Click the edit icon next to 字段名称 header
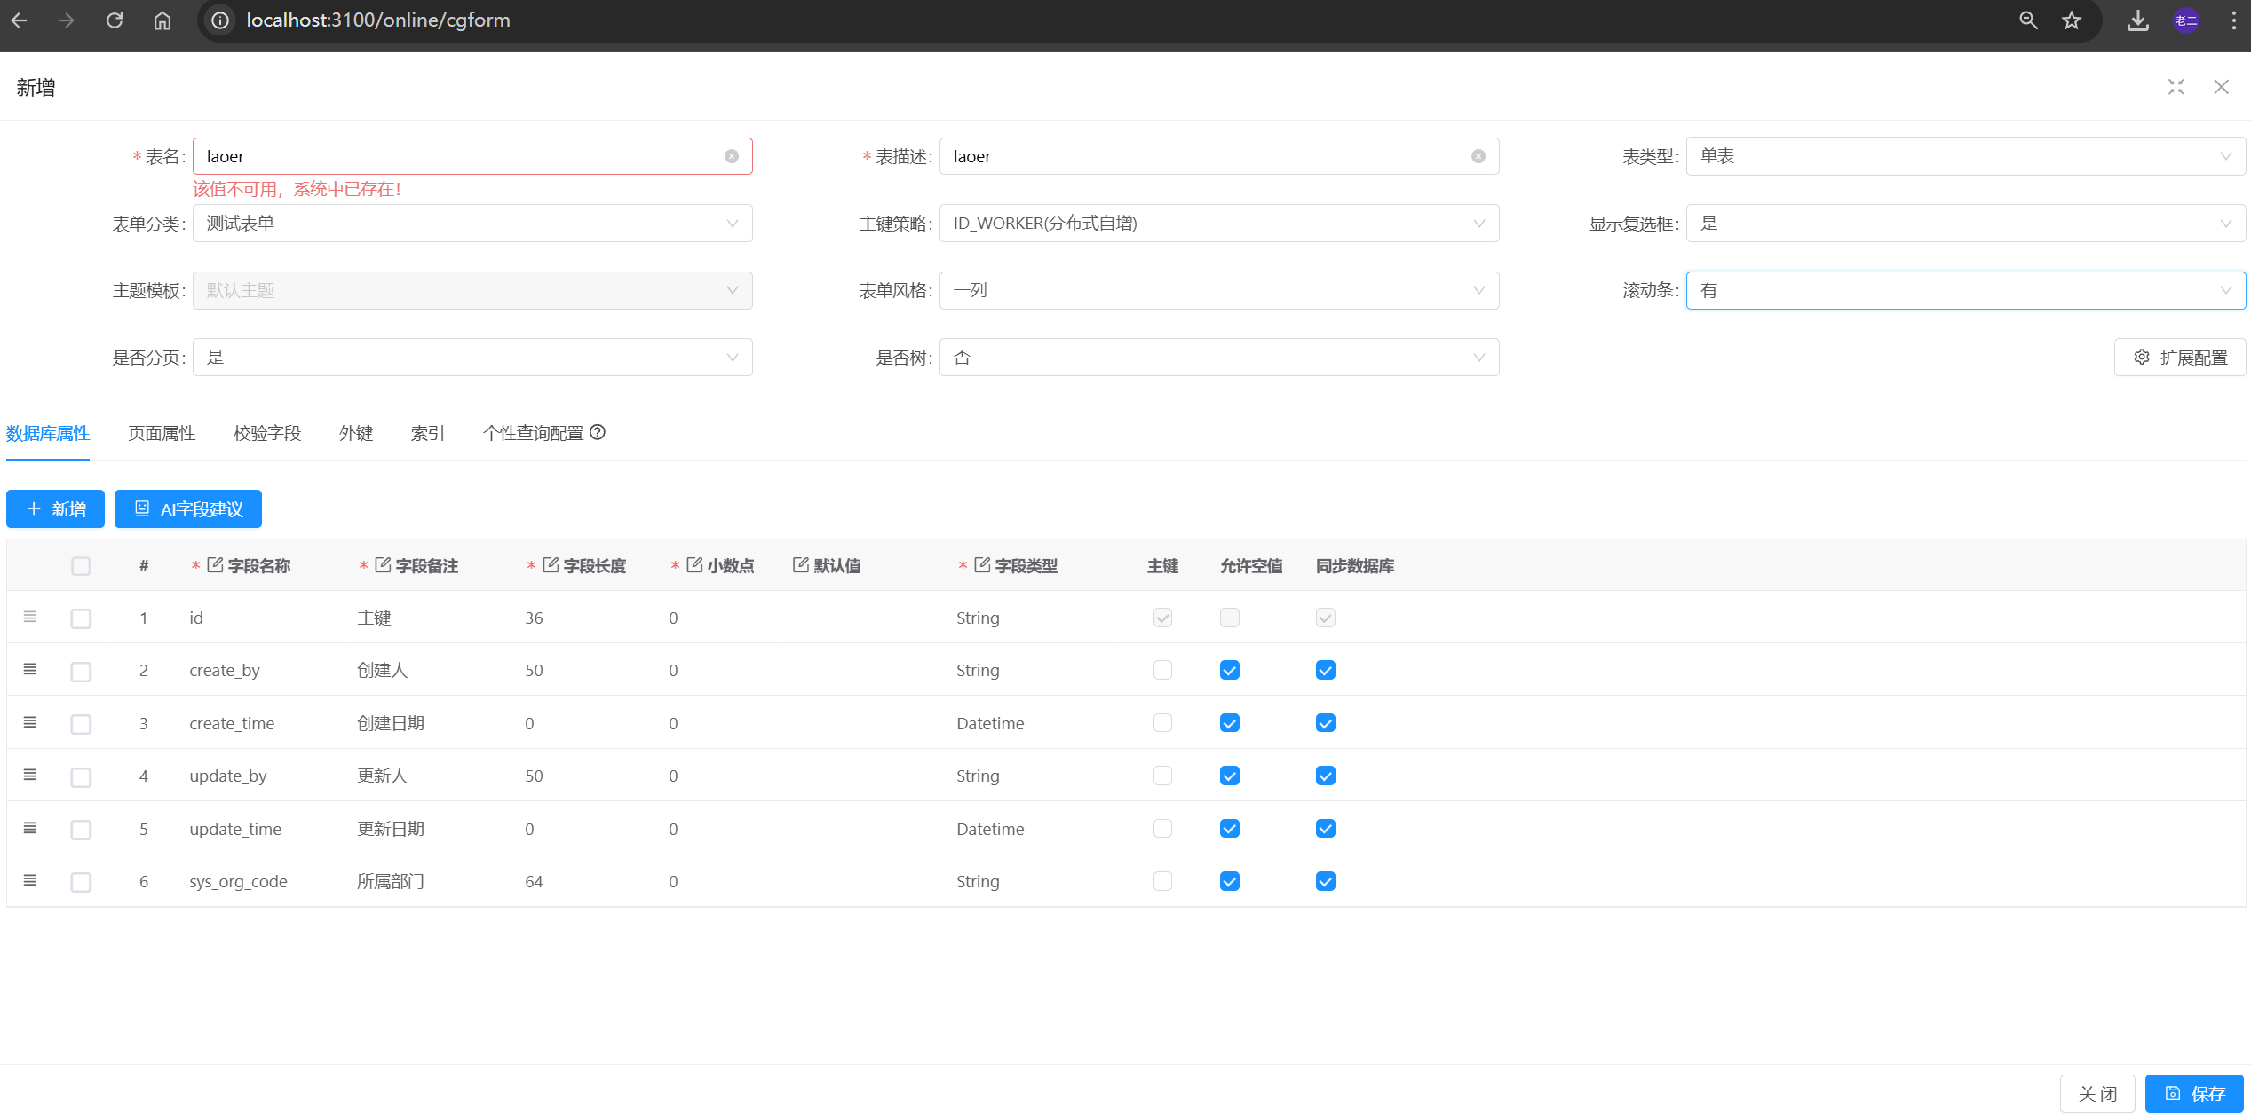 coord(215,565)
